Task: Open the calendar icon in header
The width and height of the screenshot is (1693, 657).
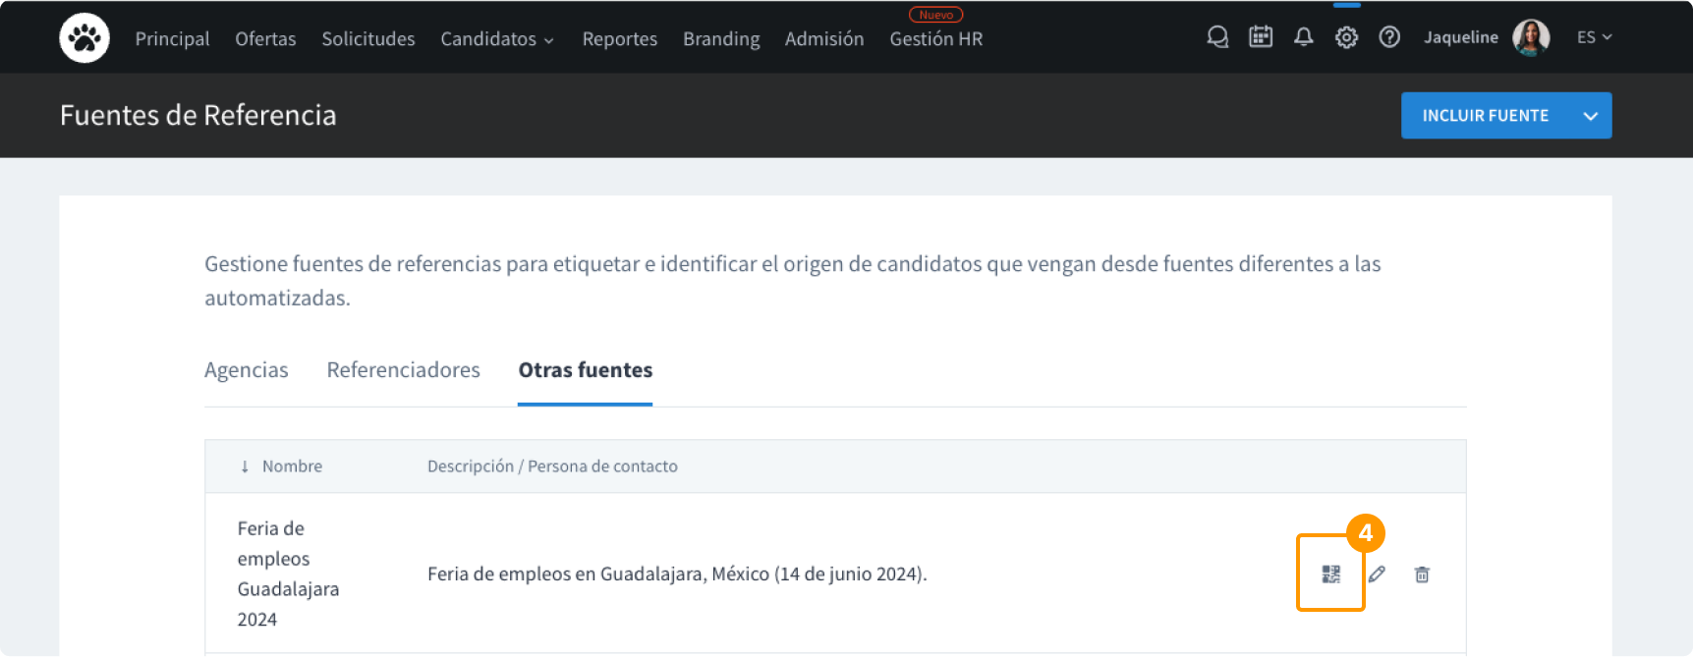Action: coord(1261,37)
